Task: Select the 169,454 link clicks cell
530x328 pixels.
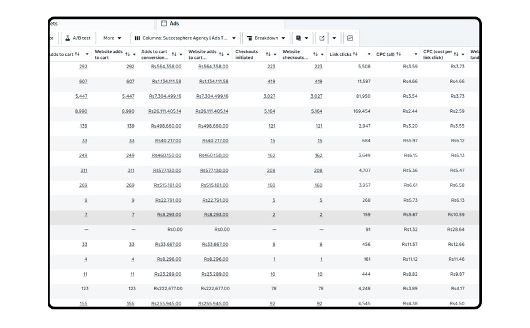Action: [x=362, y=111]
